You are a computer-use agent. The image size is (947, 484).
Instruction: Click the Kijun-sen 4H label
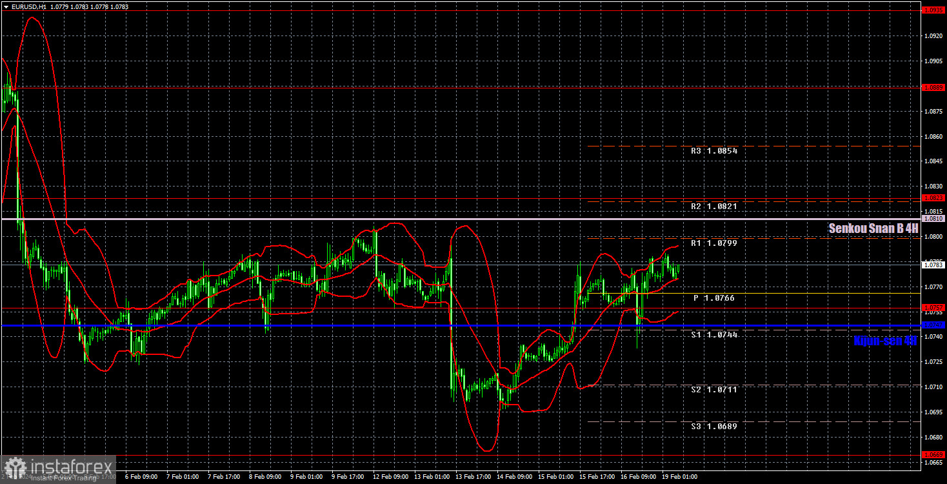(885, 341)
